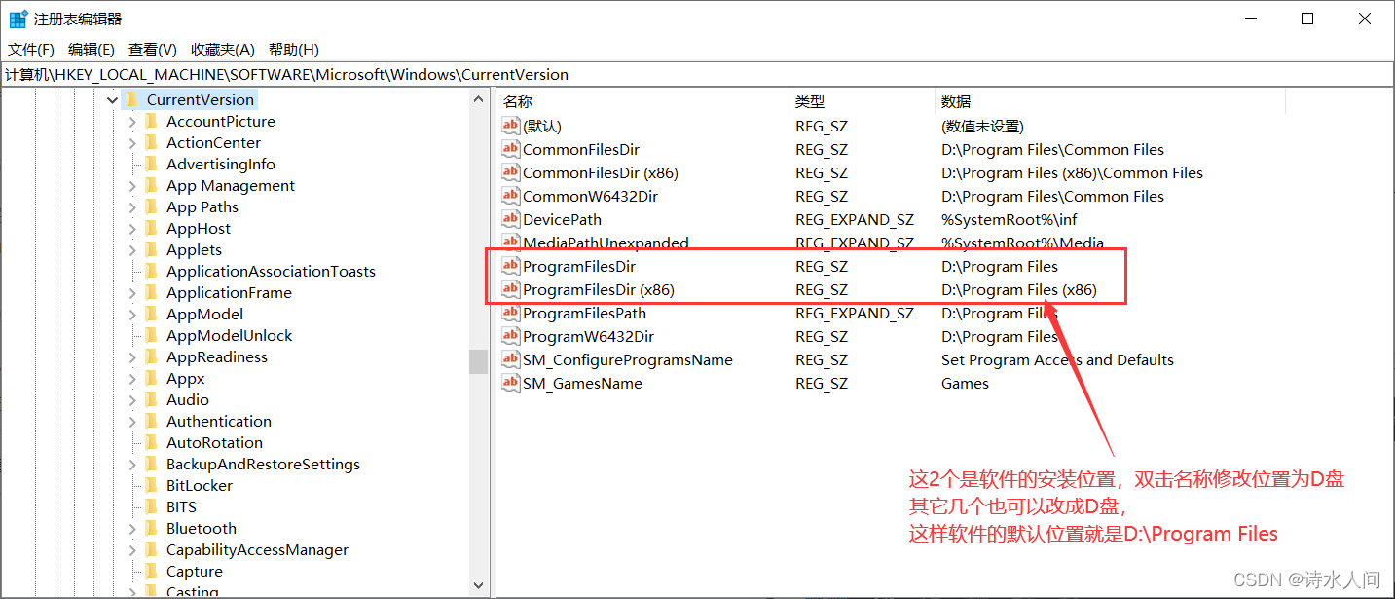Expand the BackupAndRestoreSettings key
The width and height of the screenshot is (1395, 599).
point(132,464)
